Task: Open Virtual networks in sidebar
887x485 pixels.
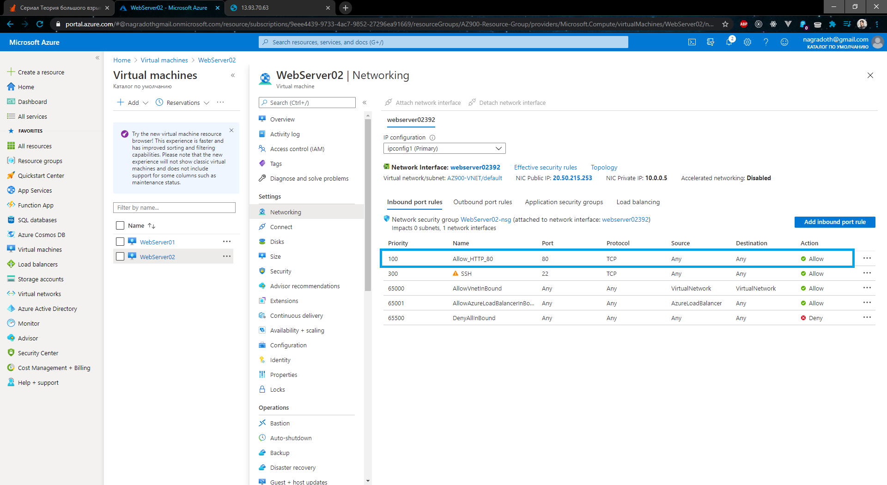Action: [x=39, y=294]
